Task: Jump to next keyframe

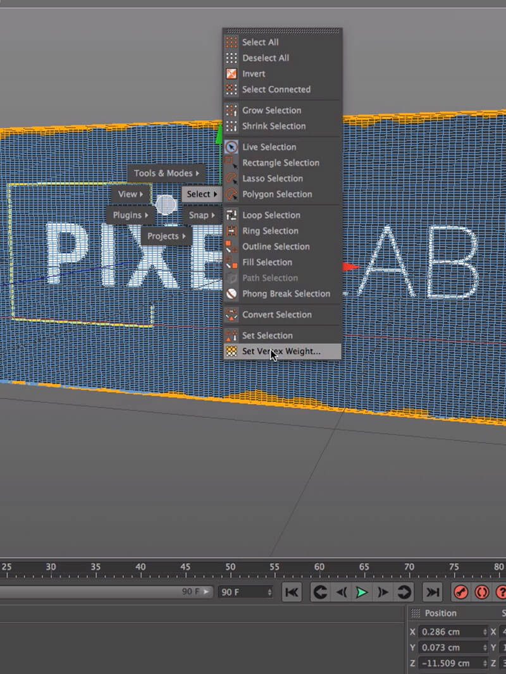Action: 404,592
